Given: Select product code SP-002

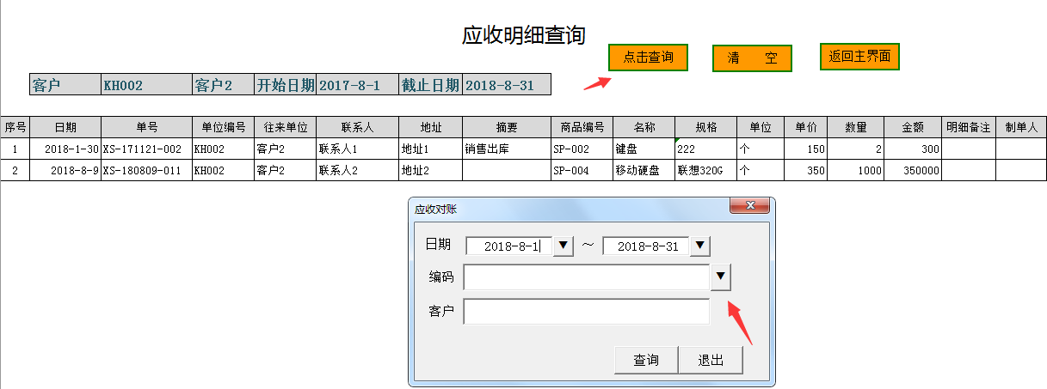Looking at the screenshot, I should (x=582, y=149).
